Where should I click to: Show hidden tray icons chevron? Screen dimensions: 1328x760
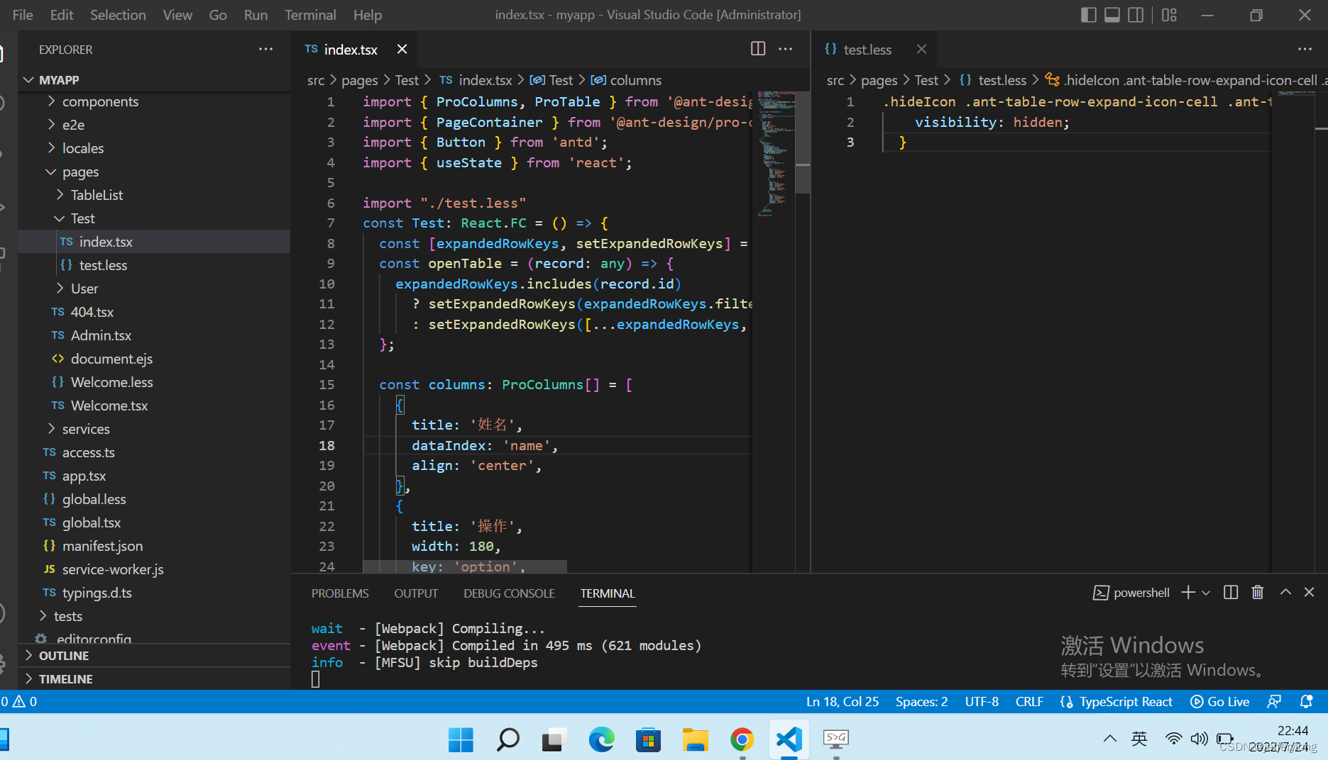[x=1109, y=739]
